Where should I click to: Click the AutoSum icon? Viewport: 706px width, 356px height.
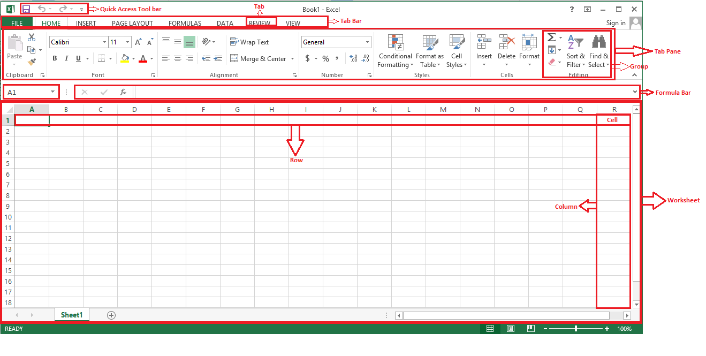pos(551,37)
